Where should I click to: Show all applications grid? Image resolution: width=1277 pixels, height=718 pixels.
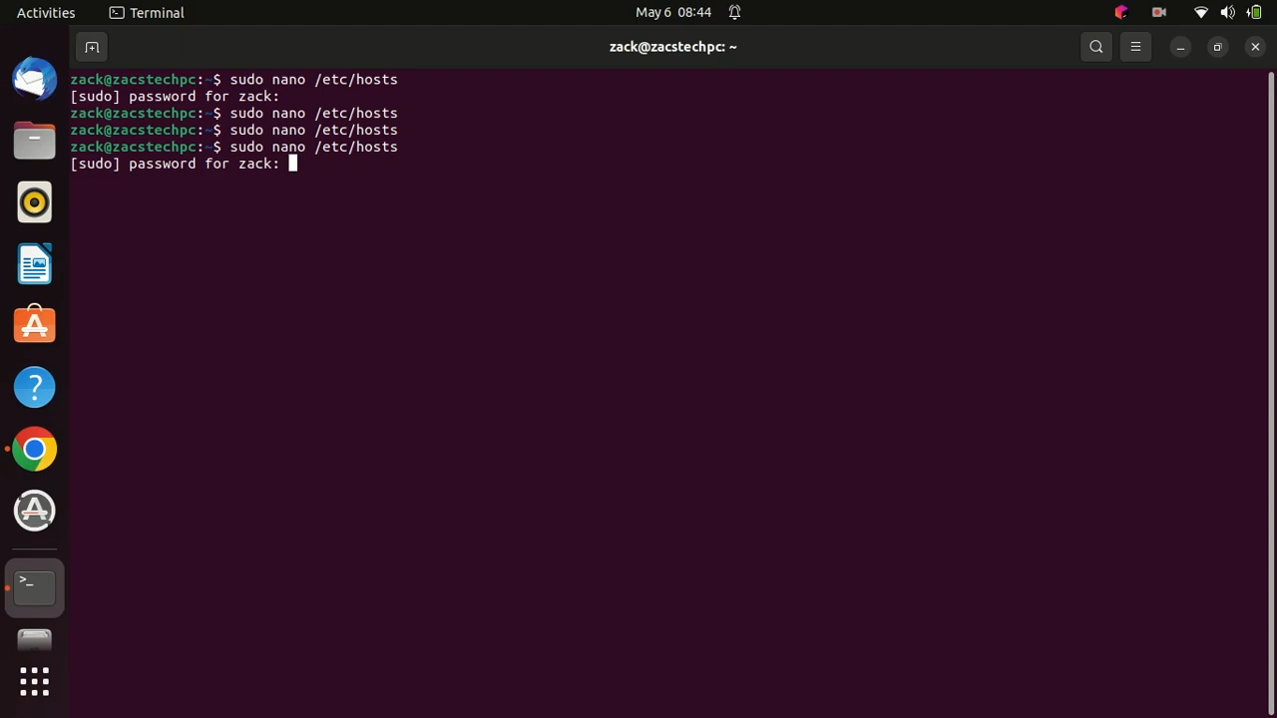[x=35, y=682]
